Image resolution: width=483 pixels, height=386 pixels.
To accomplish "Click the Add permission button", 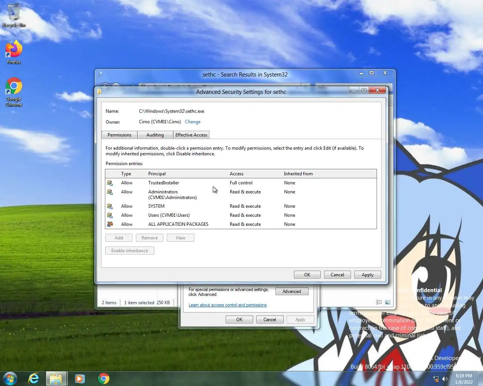I will pos(119,238).
